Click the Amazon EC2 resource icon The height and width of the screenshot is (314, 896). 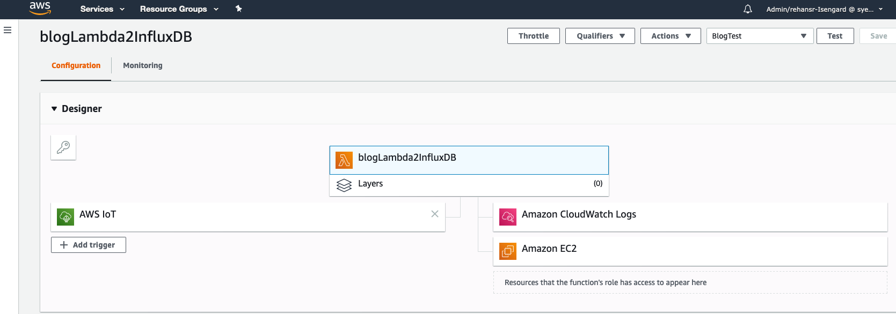[x=508, y=251]
